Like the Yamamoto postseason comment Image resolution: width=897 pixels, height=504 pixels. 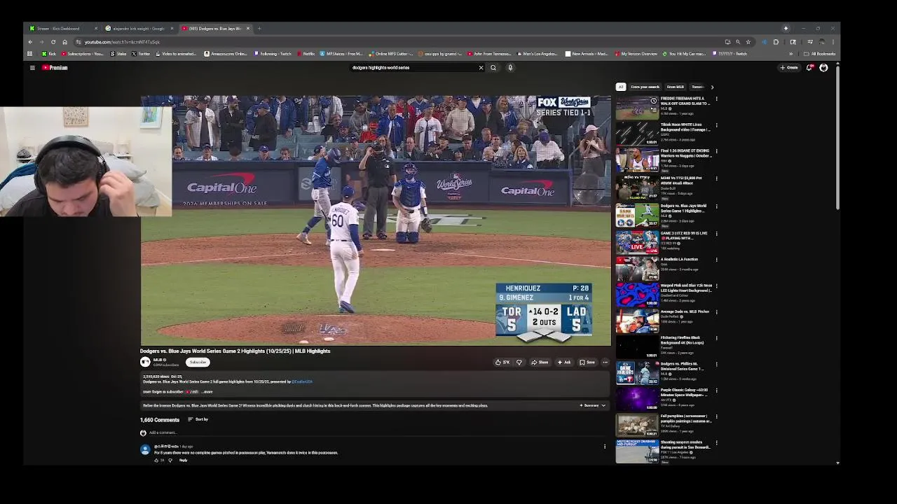[156, 460]
